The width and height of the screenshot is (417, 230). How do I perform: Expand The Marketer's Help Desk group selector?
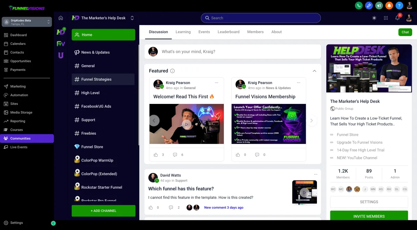click(x=132, y=18)
